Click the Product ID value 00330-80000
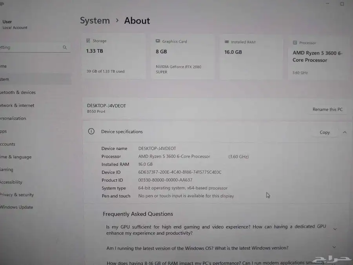Image resolution: width=353 pixels, height=265 pixels. 165,180
